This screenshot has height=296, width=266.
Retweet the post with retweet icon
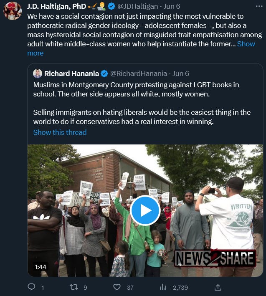pyautogui.click(x=74, y=287)
